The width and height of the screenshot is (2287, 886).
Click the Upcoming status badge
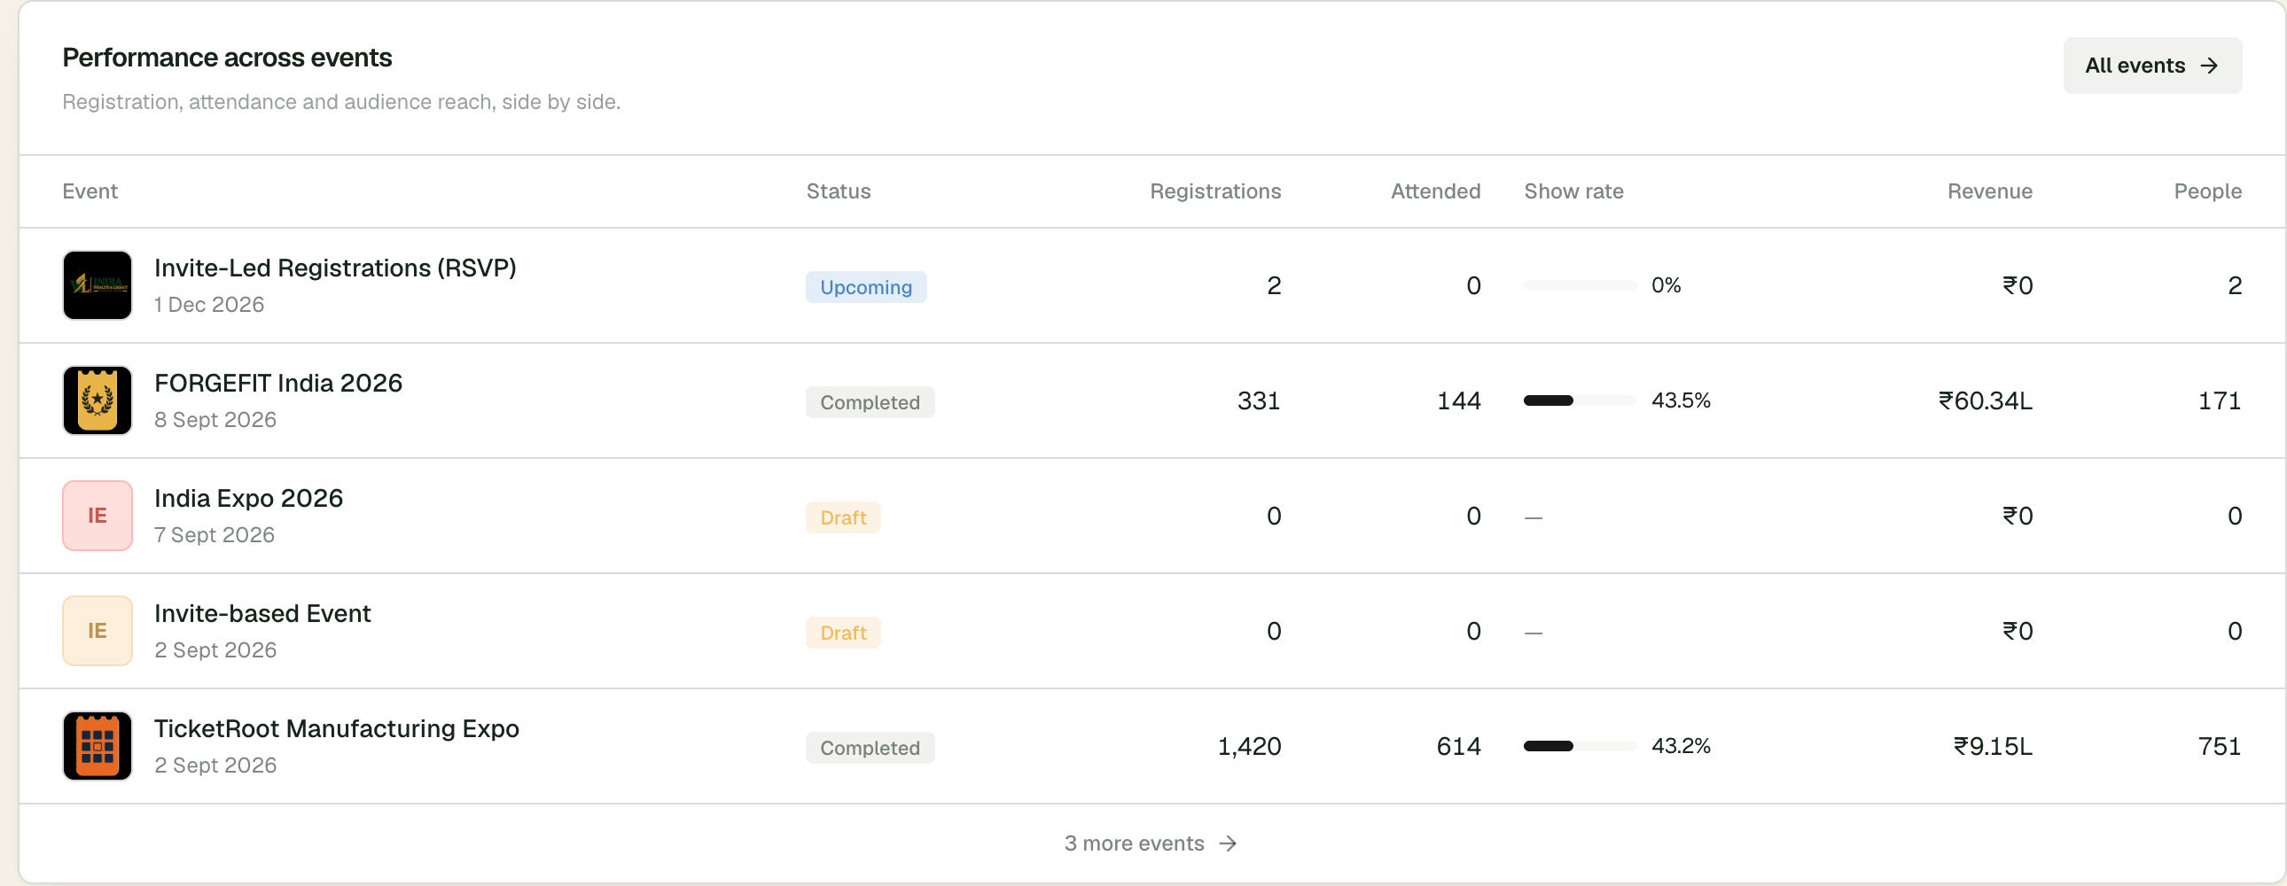pos(866,287)
